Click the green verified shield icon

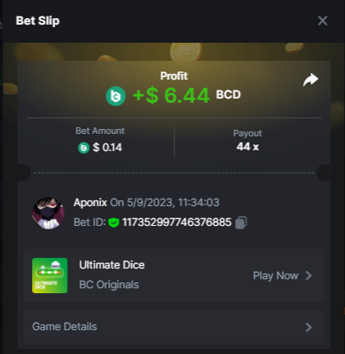[114, 223]
